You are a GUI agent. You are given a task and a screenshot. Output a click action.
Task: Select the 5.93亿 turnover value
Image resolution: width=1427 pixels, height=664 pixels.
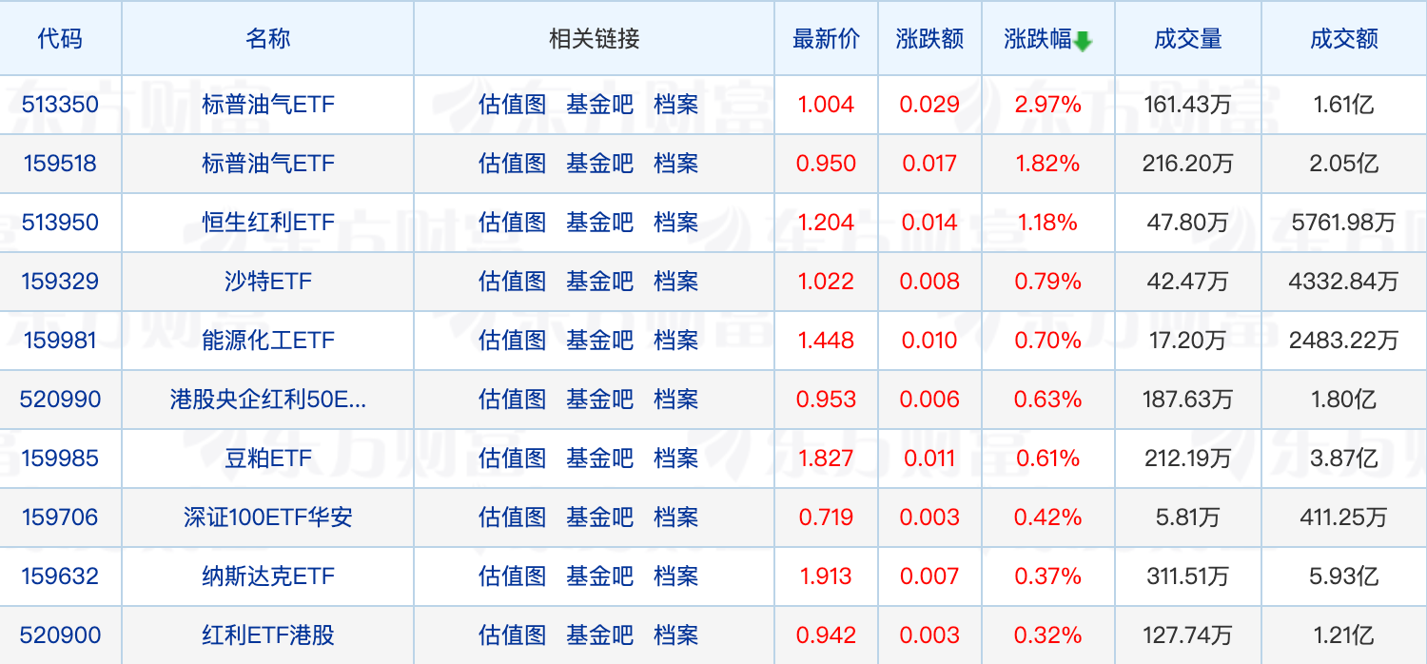pos(1343,576)
